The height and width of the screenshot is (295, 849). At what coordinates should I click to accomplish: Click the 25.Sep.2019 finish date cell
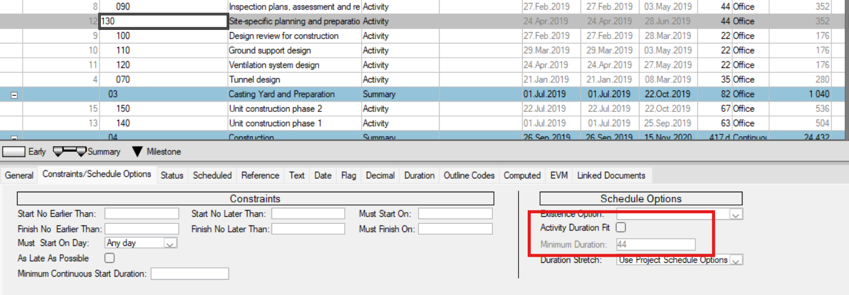coord(668,123)
